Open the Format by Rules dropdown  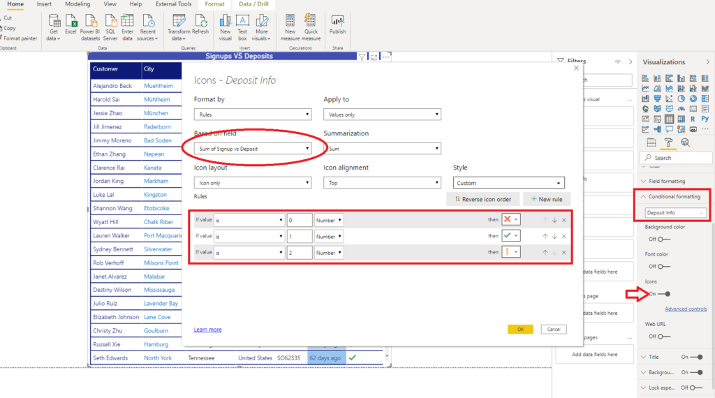pos(253,115)
